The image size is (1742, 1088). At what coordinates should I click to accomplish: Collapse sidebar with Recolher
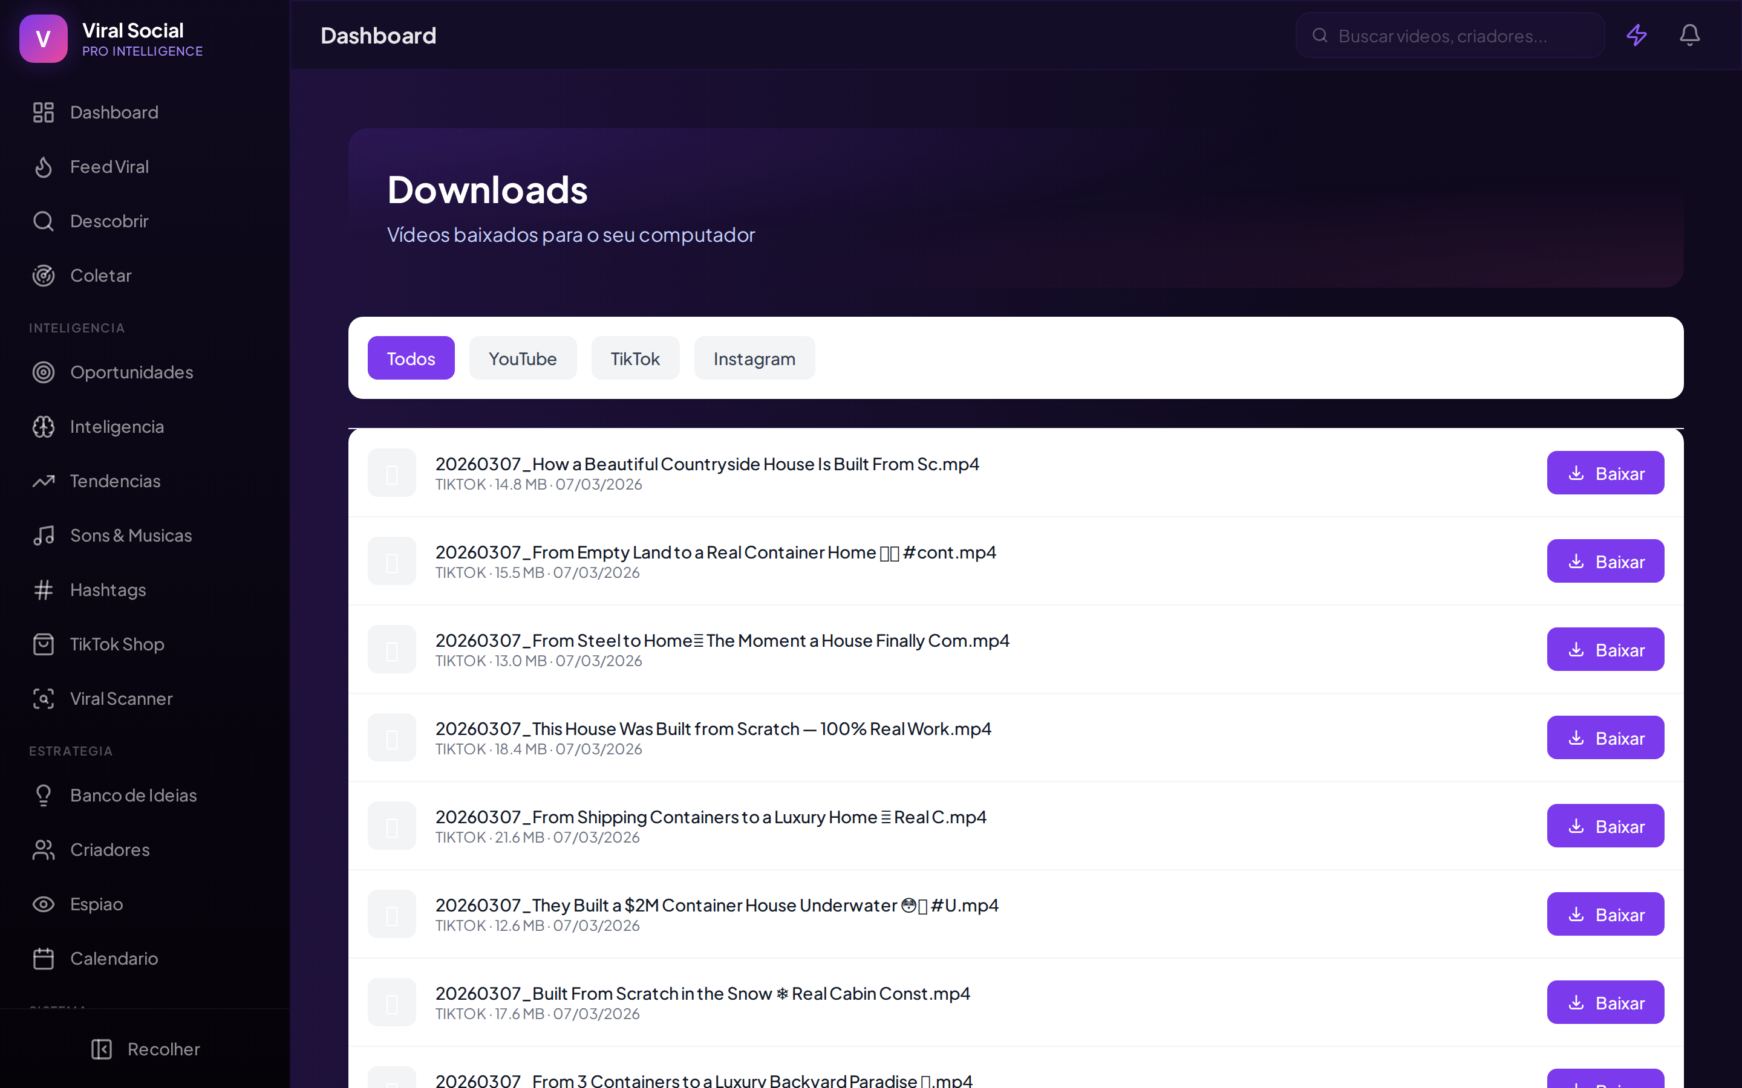[x=145, y=1049]
